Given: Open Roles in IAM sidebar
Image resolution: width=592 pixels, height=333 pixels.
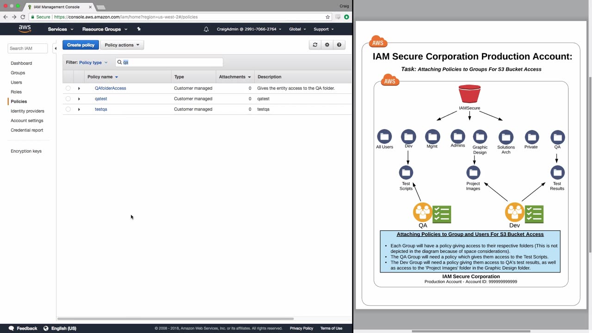Looking at the screenshot, I should 16,92.
